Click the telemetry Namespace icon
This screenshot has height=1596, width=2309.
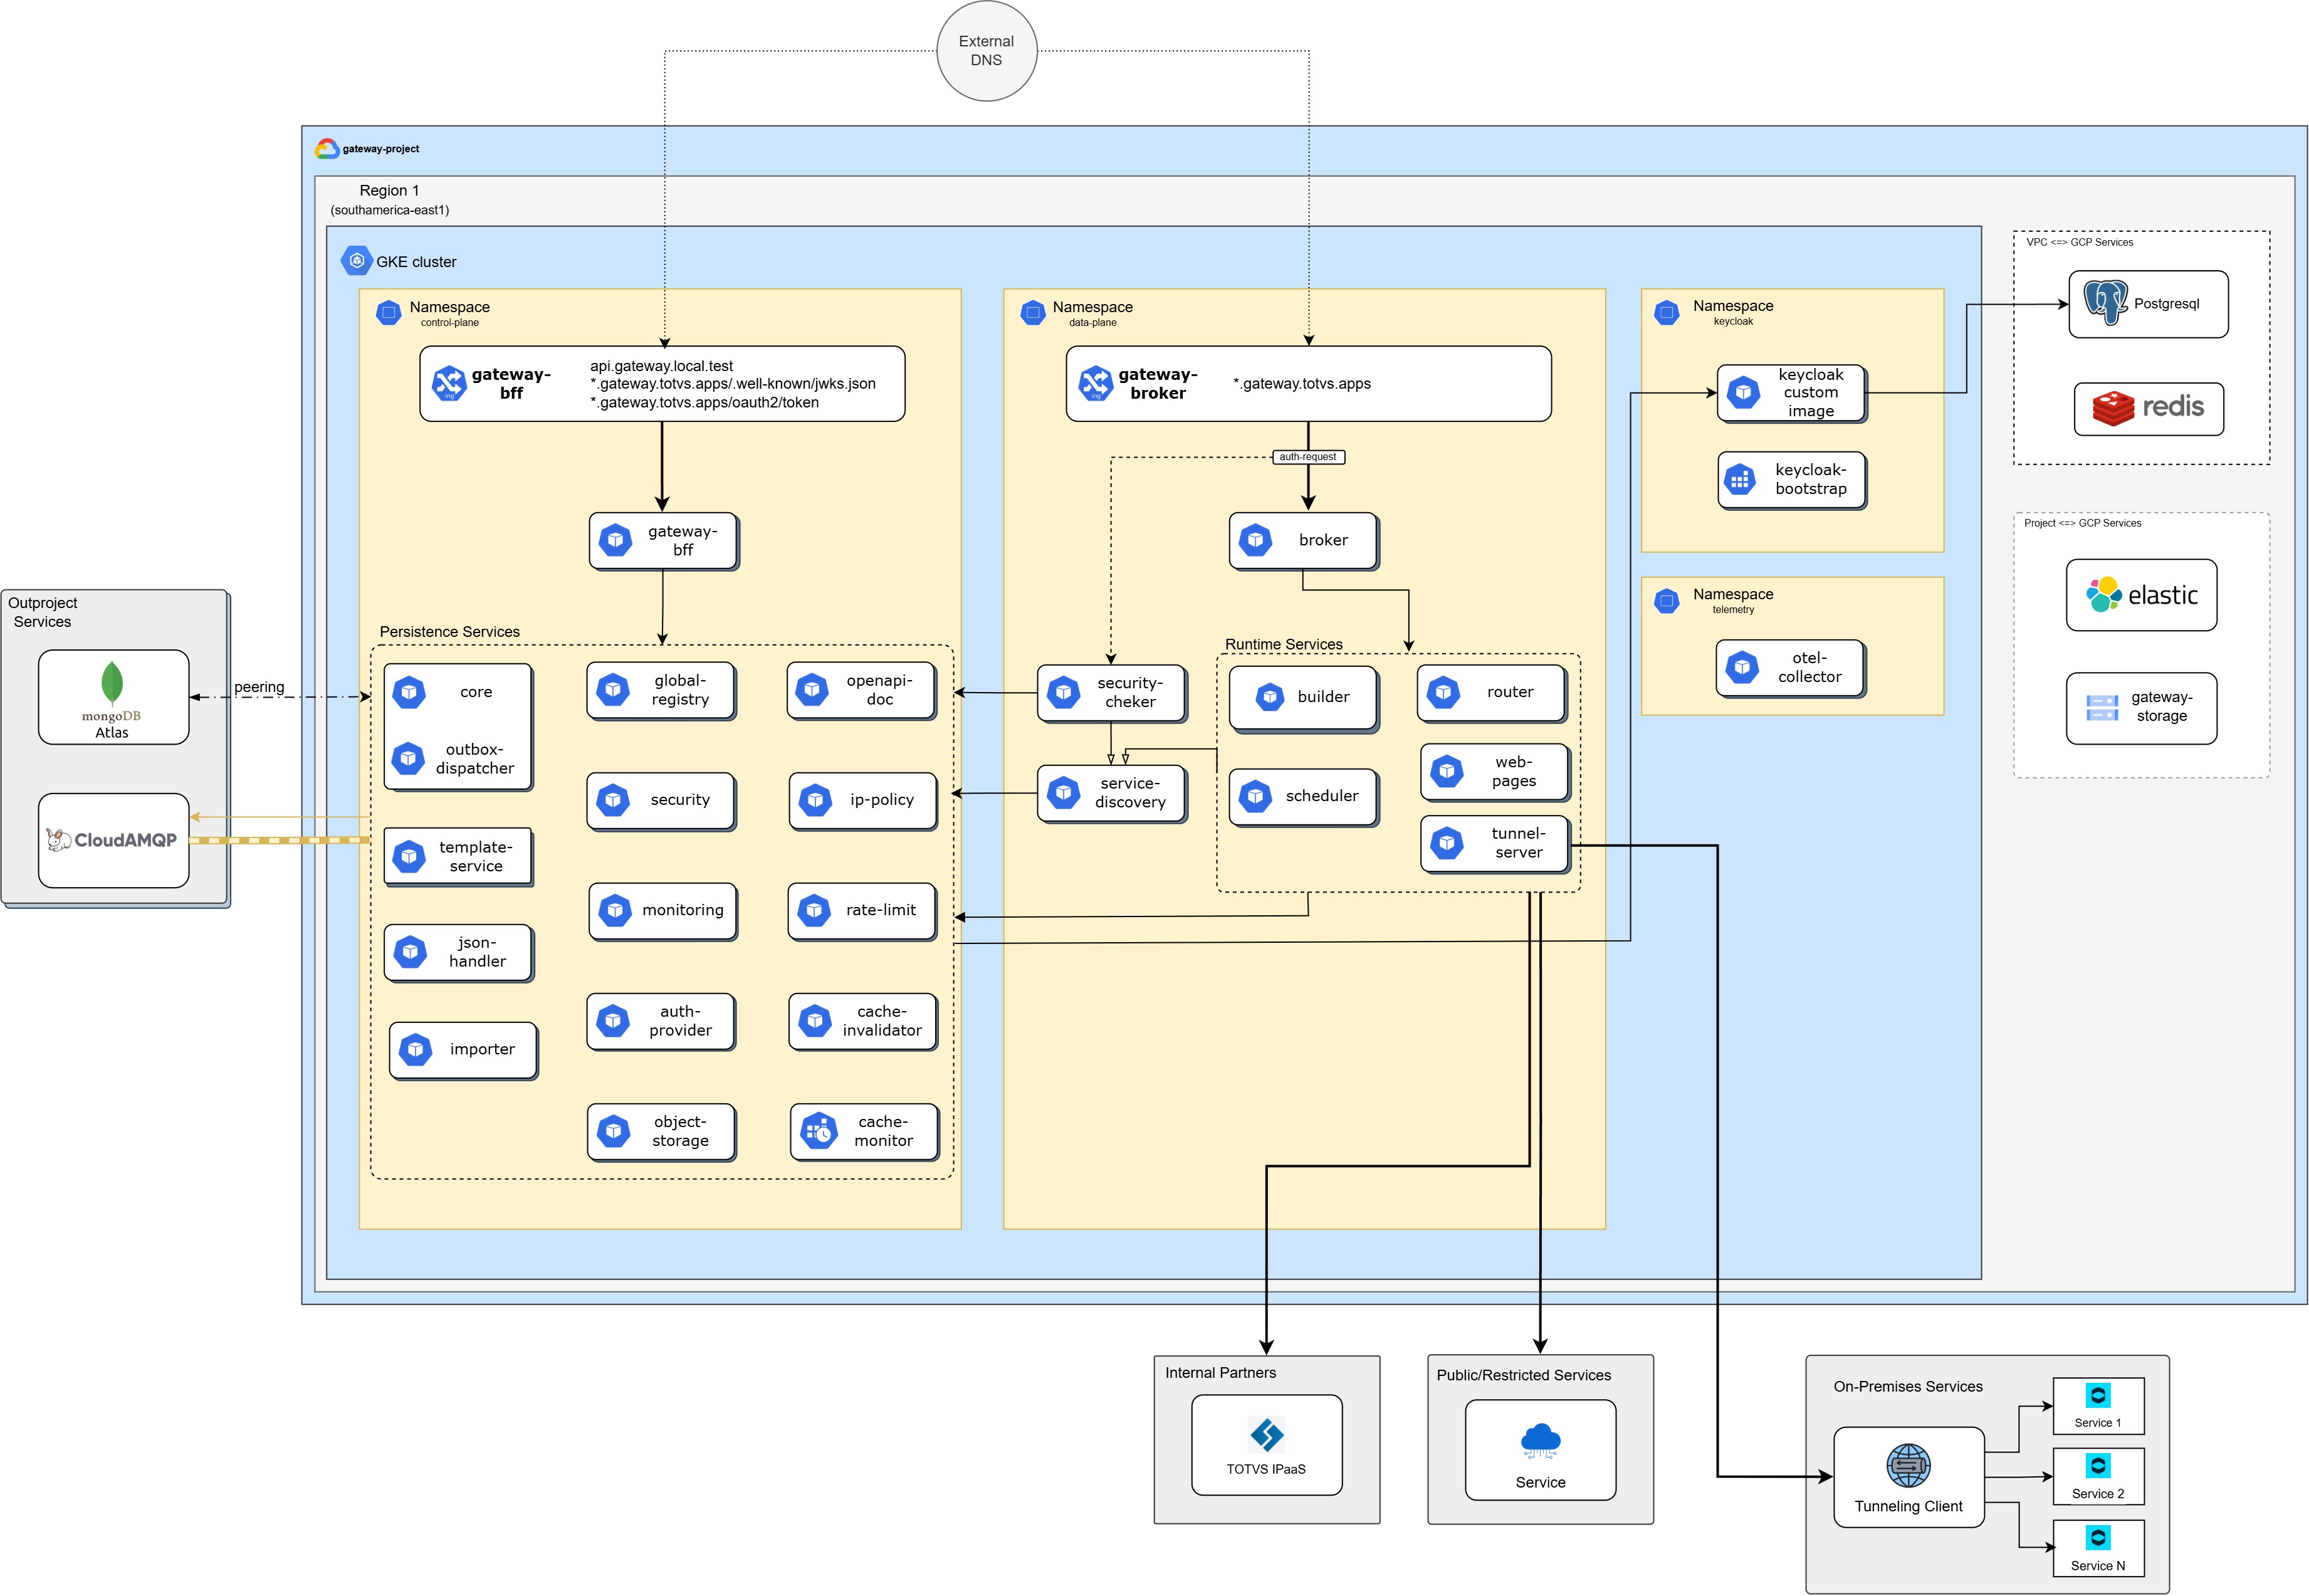point(1667,601)
